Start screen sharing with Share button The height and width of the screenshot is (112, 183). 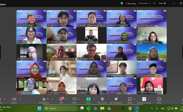[88, 100]
